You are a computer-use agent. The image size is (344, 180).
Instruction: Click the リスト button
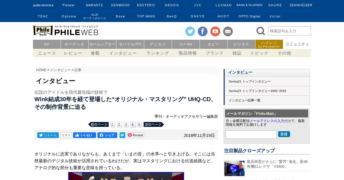[x=66, y=135]
